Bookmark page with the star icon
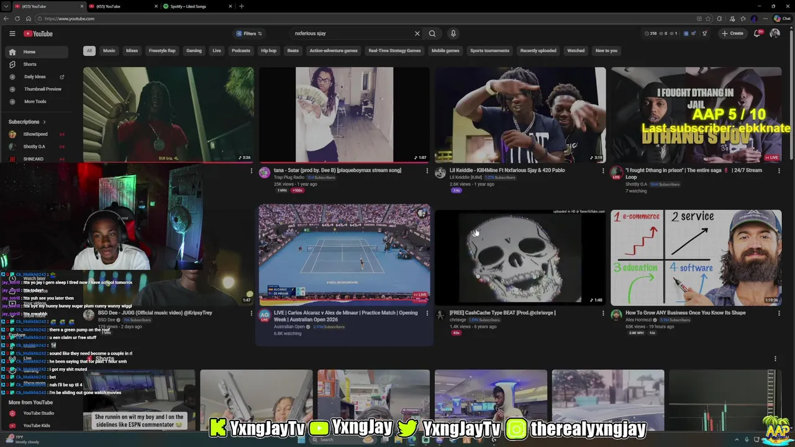795x447 pixels. click(x=709, y=19)
